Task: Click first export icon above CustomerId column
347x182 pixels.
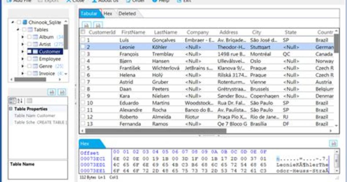Action: (x=86, y=25)
